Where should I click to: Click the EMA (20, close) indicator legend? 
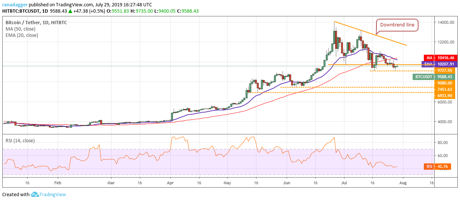(22, 35)
